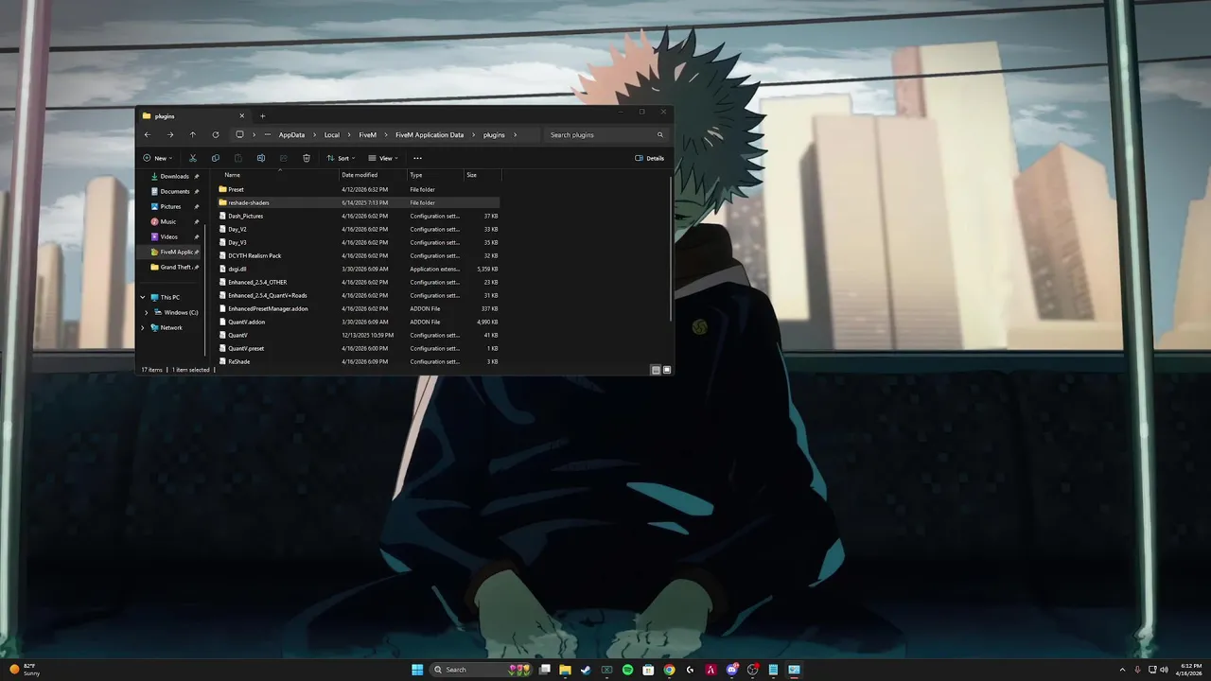Open the View layout dropdown
Image resolution: width=1211 pixels, height=681 pixels.
383,158
